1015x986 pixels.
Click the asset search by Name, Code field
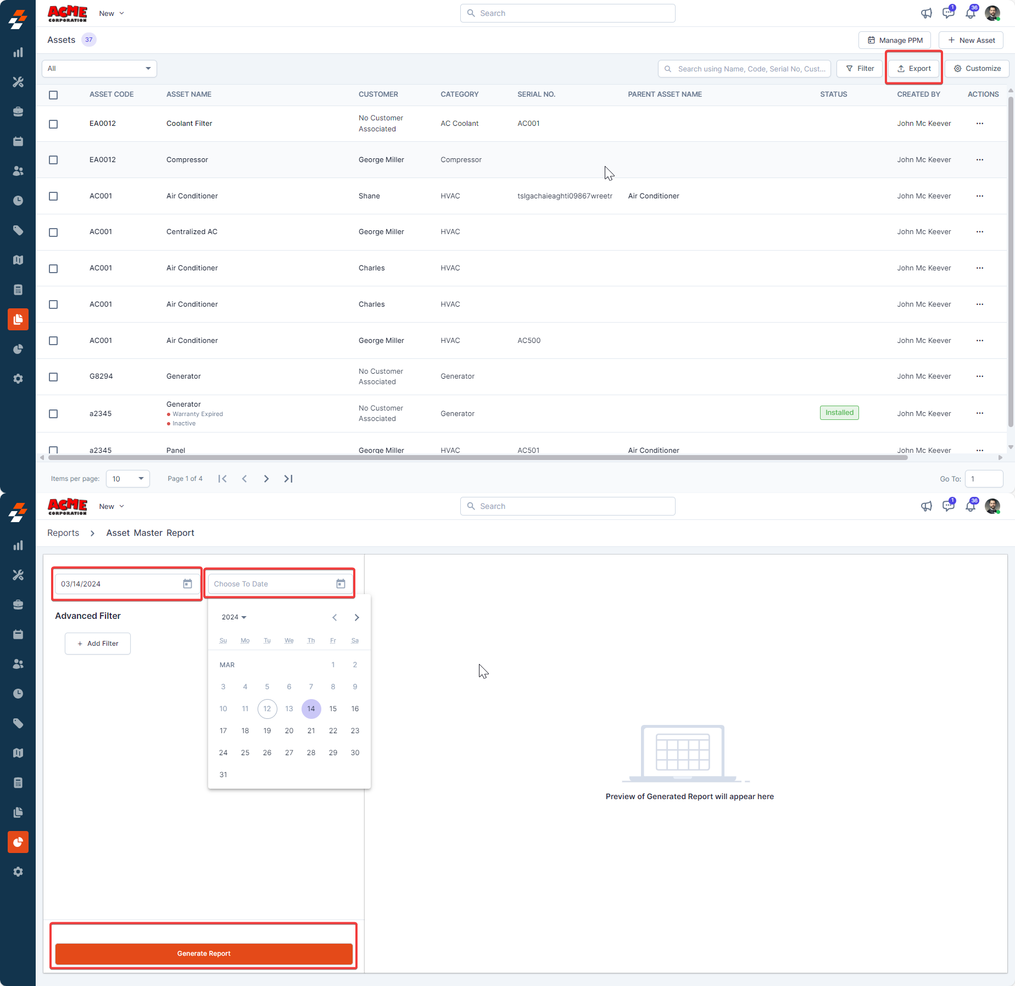(x=744, y=69)
